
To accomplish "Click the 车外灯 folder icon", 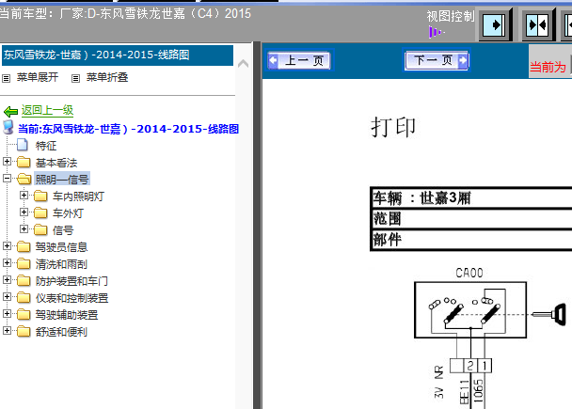I will click(x=40, y=212).
